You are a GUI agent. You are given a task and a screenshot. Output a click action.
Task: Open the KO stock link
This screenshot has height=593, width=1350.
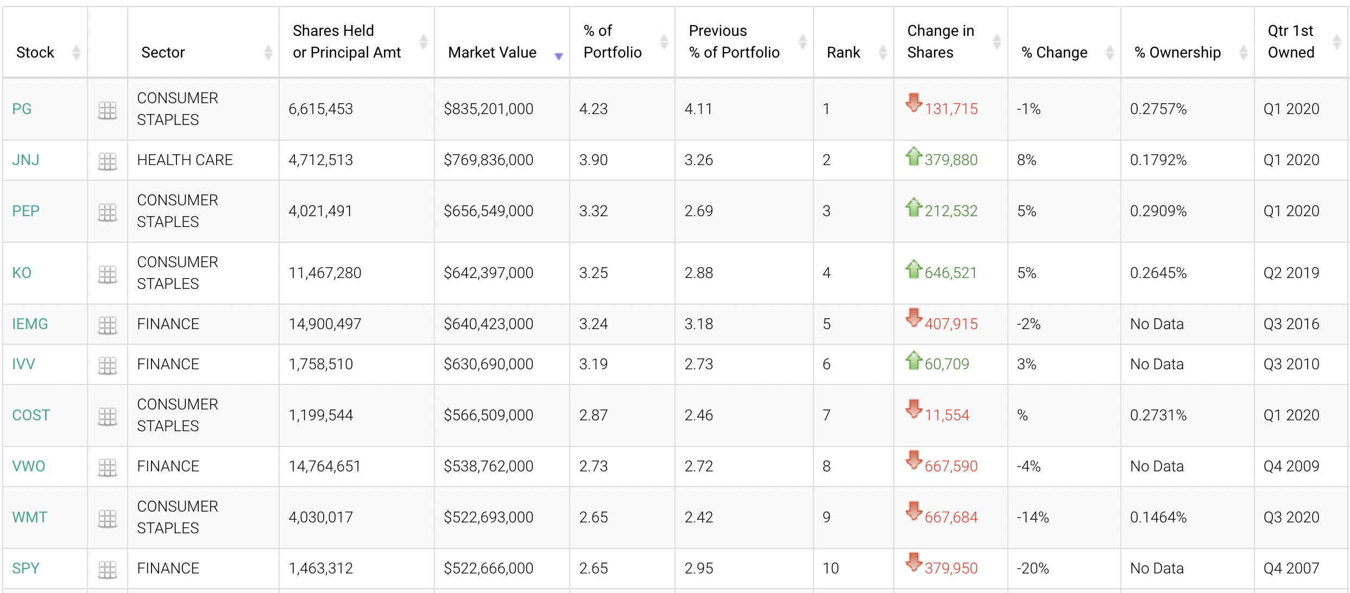(22, 273)
